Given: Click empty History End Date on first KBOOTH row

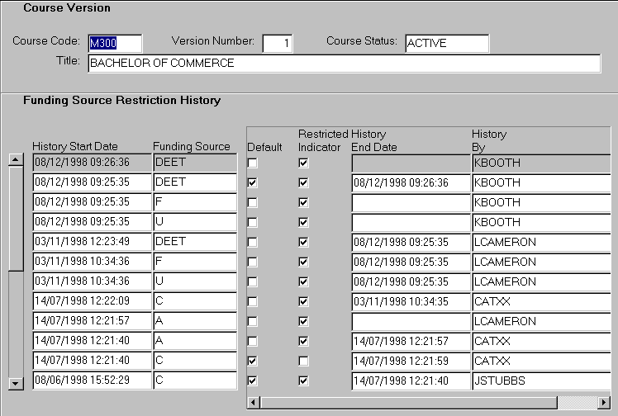Looking at the screenshot, I should 410,163.
